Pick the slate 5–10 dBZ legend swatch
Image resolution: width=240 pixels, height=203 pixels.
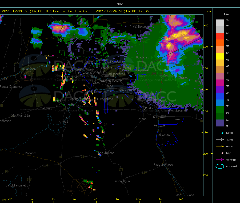pyautogui.click(x=220, y=123)
